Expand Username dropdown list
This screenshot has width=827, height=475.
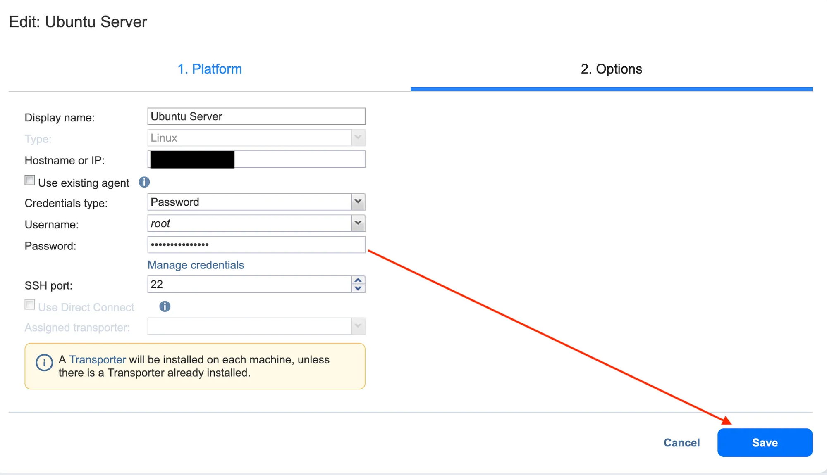click(x=358, y=223)
